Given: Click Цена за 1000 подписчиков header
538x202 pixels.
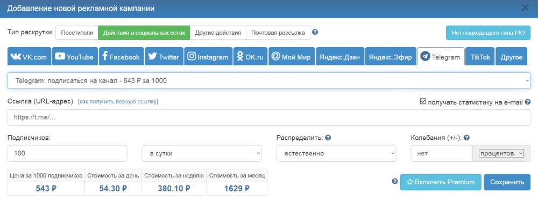Looking at the screenshot, I should point(46,176).
